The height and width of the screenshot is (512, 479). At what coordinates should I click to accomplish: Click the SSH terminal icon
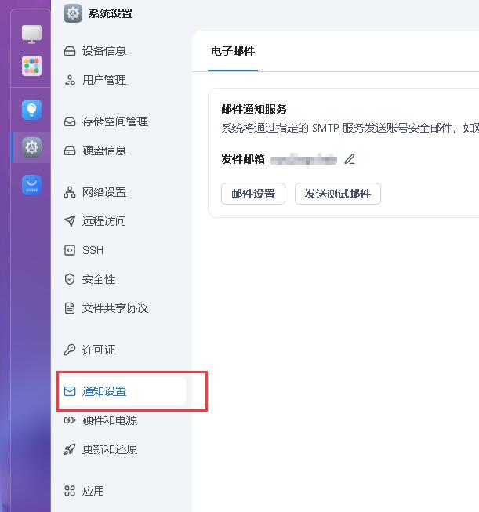pos(70,250)
